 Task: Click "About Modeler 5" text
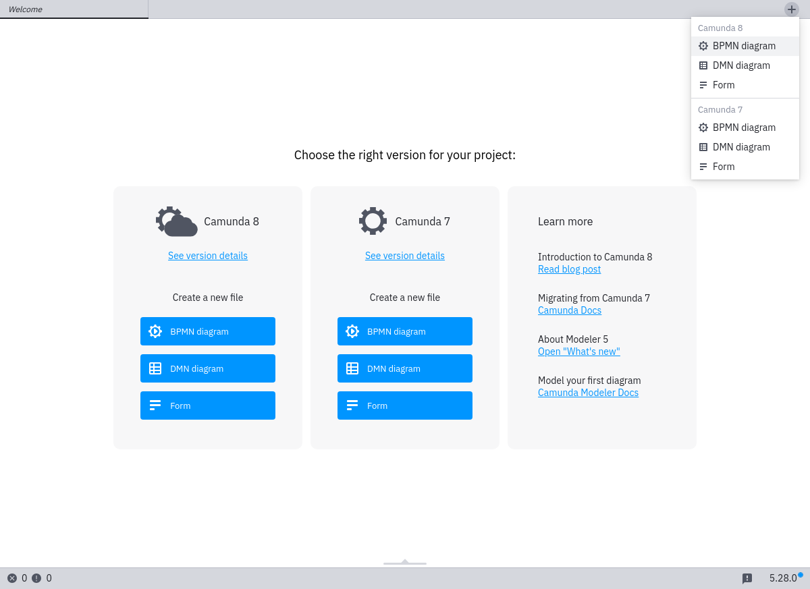coord(573,339)
